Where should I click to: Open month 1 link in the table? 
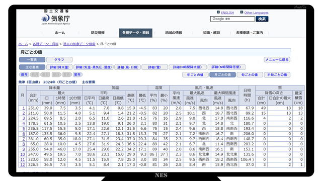pos(24,108)
